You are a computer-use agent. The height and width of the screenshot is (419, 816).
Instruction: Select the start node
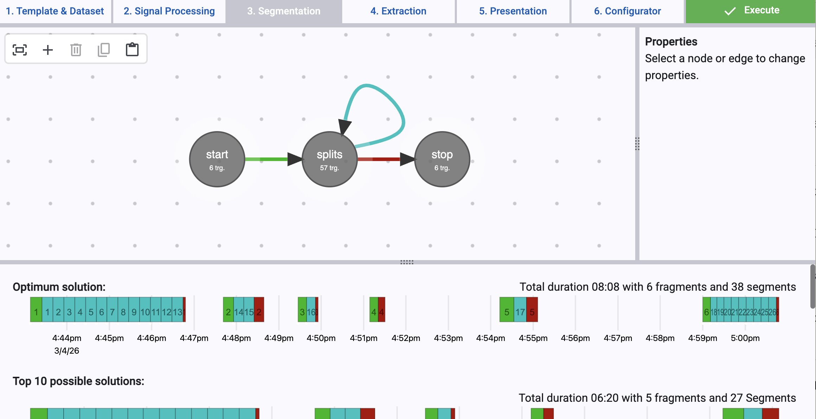[217, 159]
